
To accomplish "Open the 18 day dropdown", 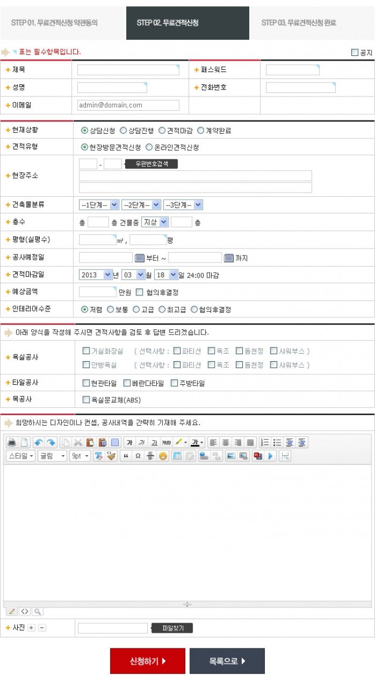I will pos(166,275).
